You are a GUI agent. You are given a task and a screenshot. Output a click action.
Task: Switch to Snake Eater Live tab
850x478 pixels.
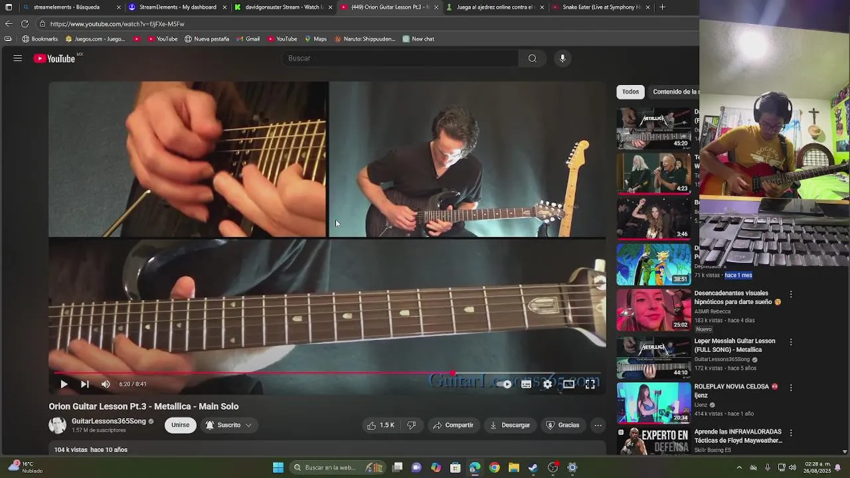click(600, 7)
